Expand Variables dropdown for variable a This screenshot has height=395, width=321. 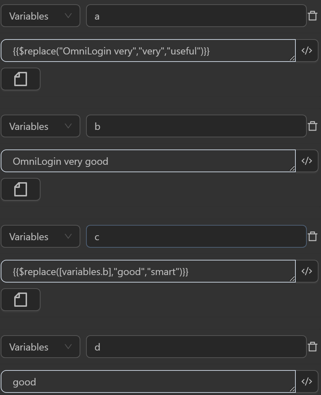point(41,16)
